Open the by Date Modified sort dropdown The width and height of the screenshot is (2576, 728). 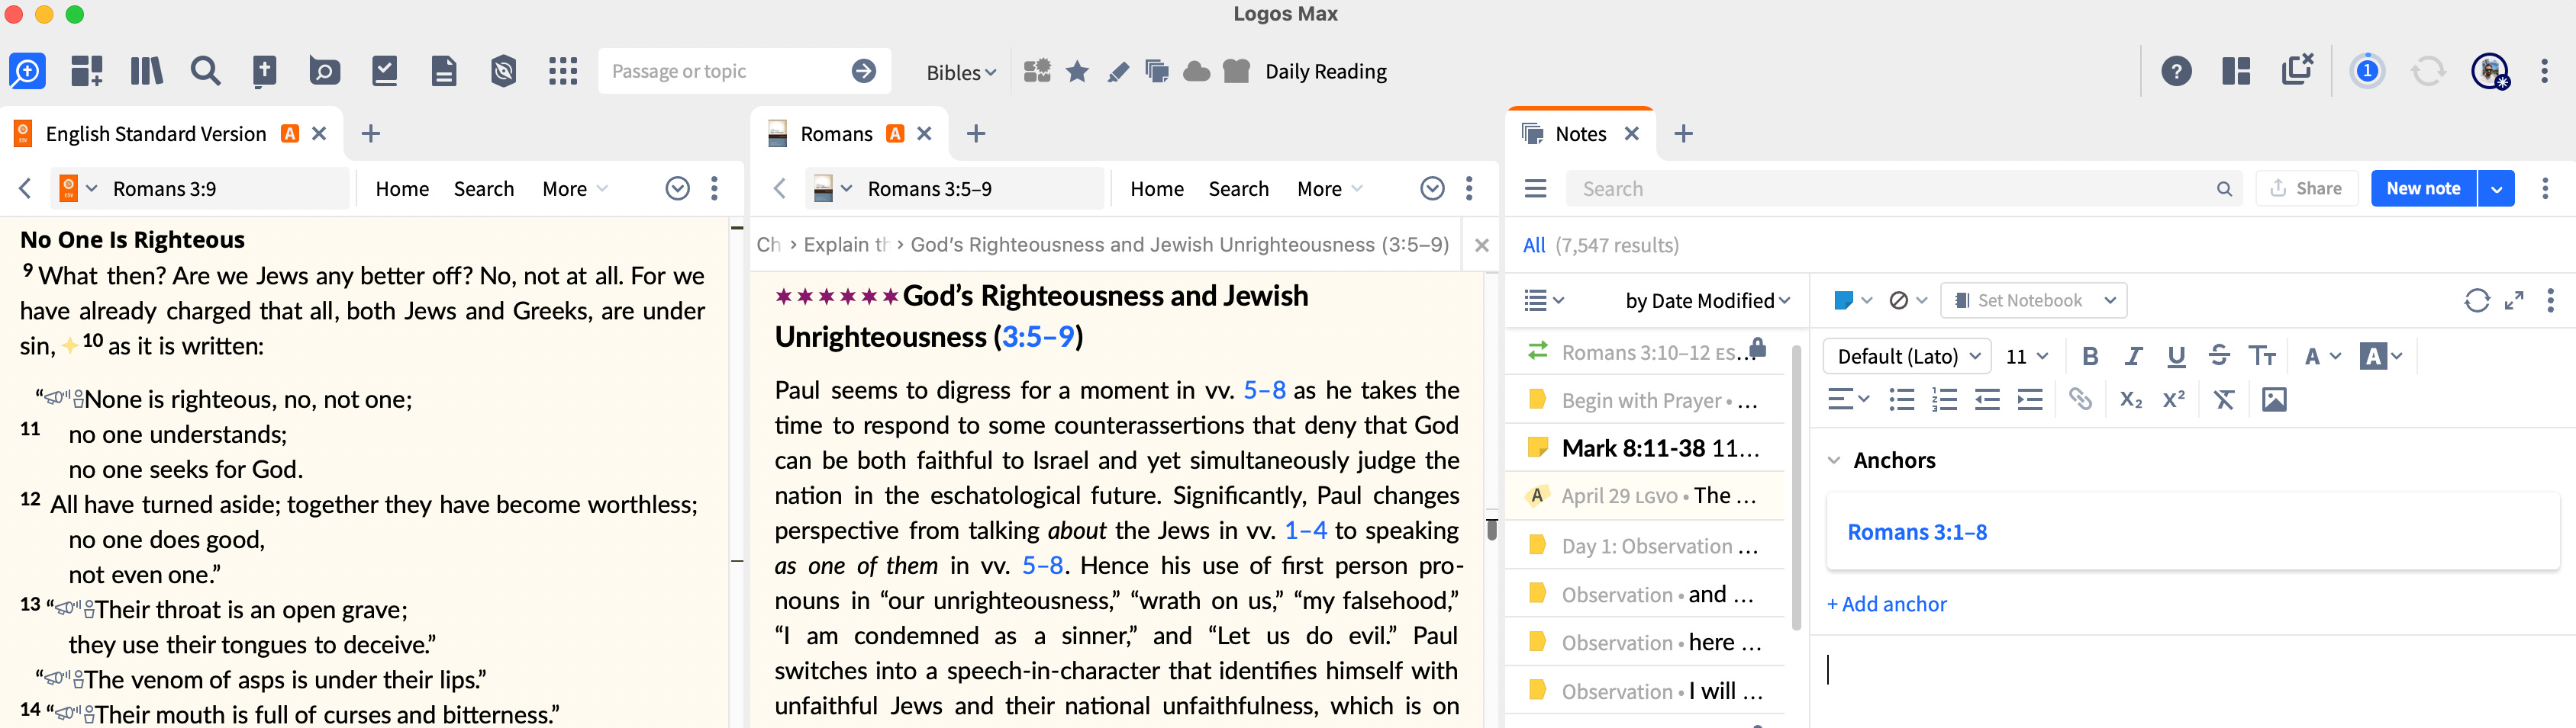coord(1708,300)
